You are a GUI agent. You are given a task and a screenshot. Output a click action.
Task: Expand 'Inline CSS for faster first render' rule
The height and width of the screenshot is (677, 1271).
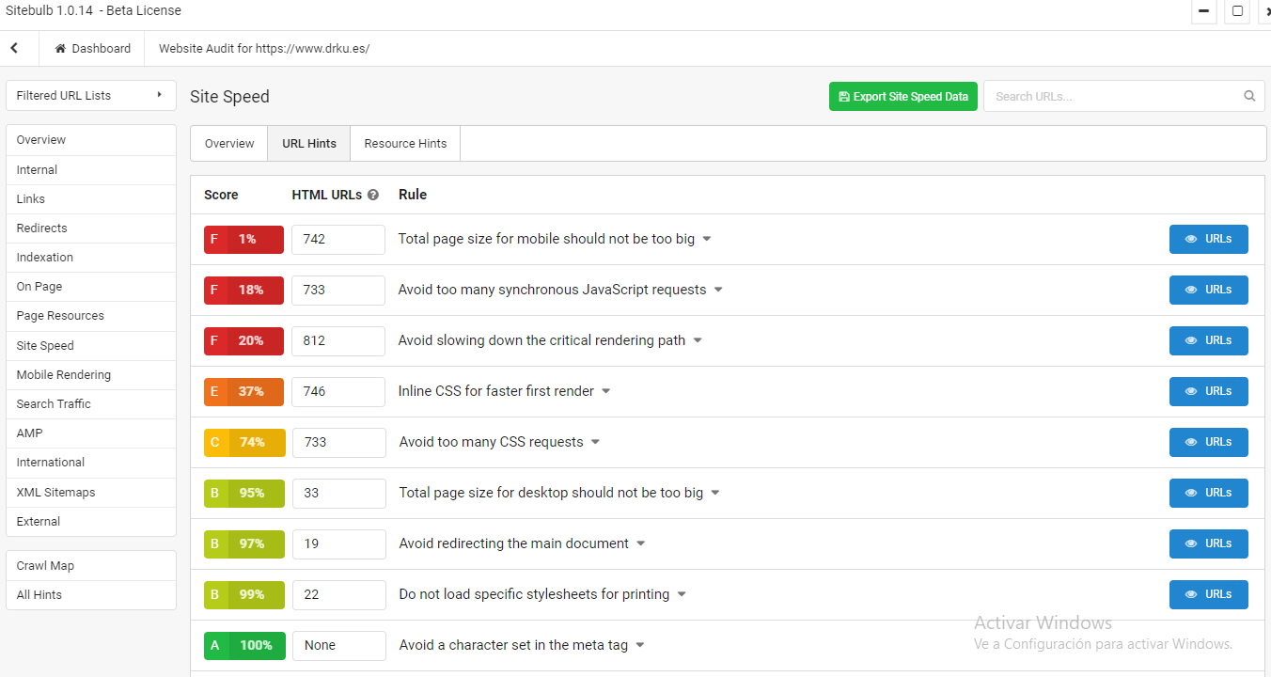pos(606,391)
